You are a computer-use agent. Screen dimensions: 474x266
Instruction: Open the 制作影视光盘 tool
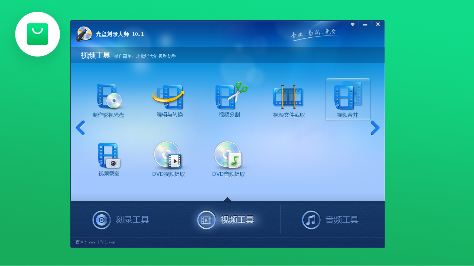click(109, 100)
